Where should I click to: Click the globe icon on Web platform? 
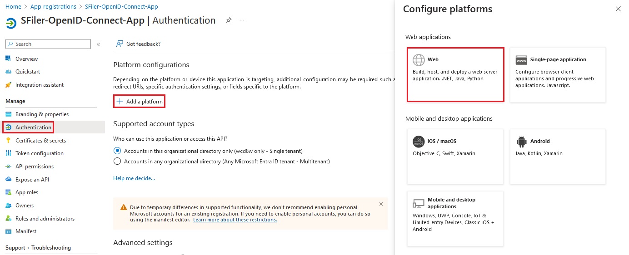pos(419,60)
